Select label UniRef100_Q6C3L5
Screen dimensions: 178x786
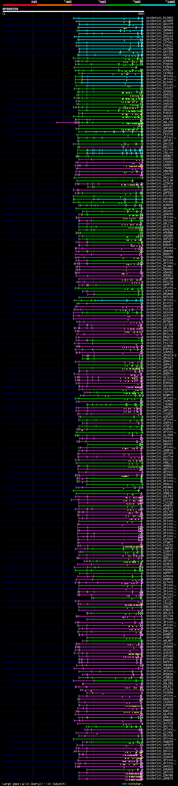coord(160,613)
